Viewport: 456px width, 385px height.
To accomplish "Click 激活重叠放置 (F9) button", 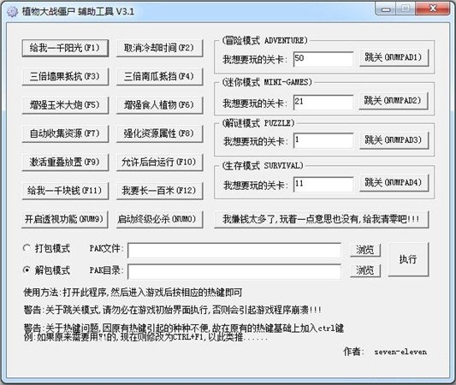I will click(x=65, y=162).
